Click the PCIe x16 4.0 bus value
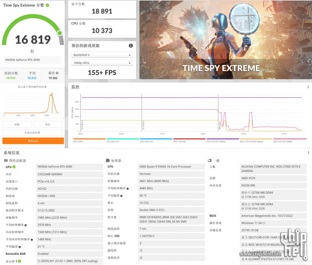Viewport: 312px width, 265px height. (x=69, y=181)
